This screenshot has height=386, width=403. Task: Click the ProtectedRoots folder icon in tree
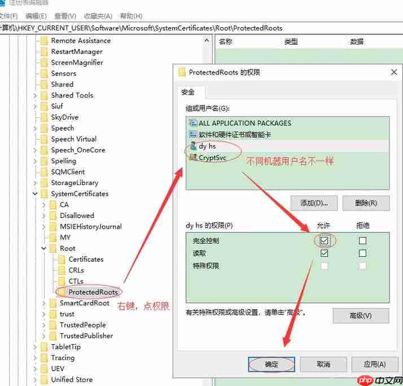pos(62,292)
